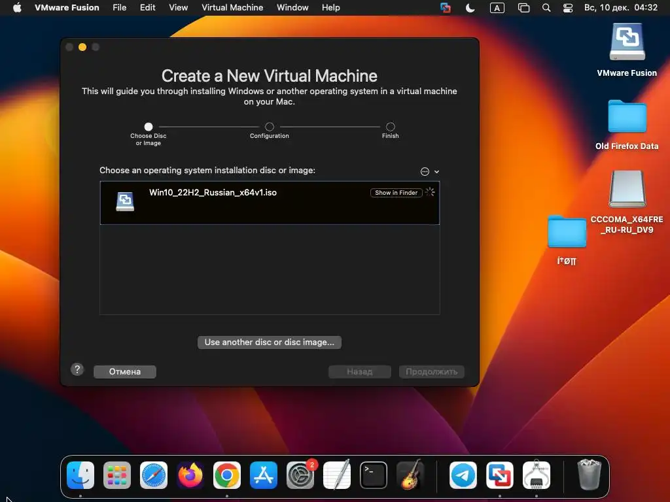Open Terminal from the Dock
This screenshot has width=670, height=502.
coord(374,475)
